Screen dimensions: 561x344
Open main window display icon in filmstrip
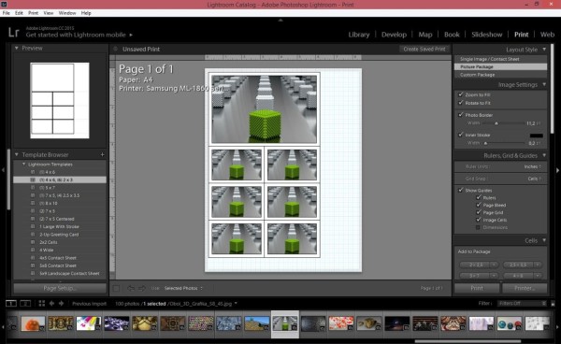click(x=11, y=303)
